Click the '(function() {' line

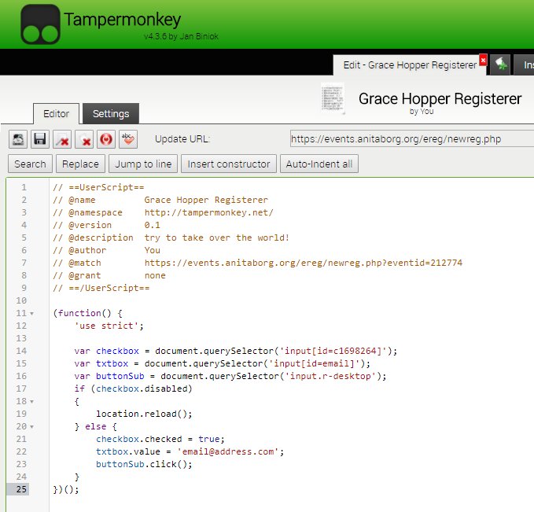pos(87,313)
